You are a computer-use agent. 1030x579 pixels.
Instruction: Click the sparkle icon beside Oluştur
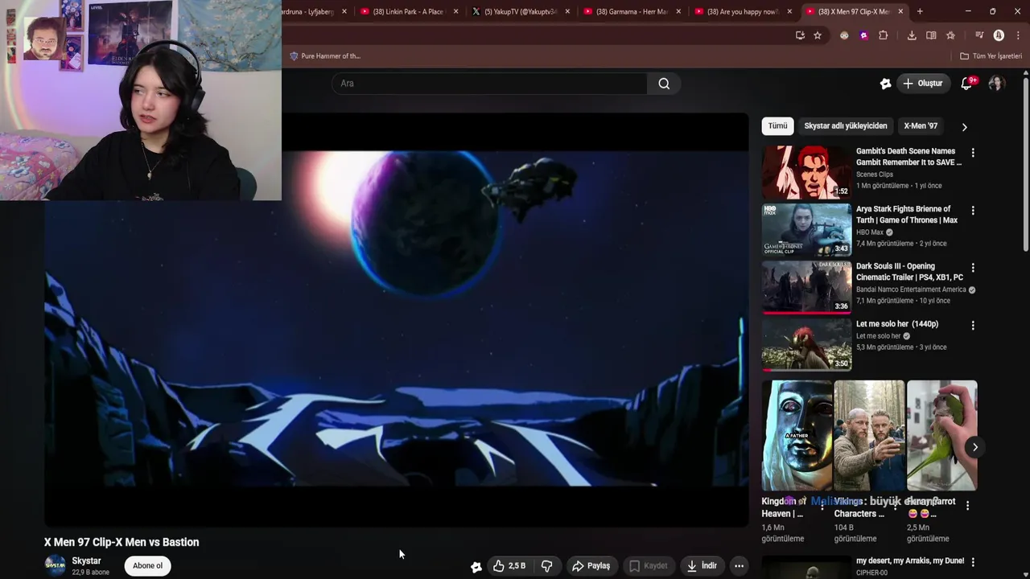click(x=886, y=84)
